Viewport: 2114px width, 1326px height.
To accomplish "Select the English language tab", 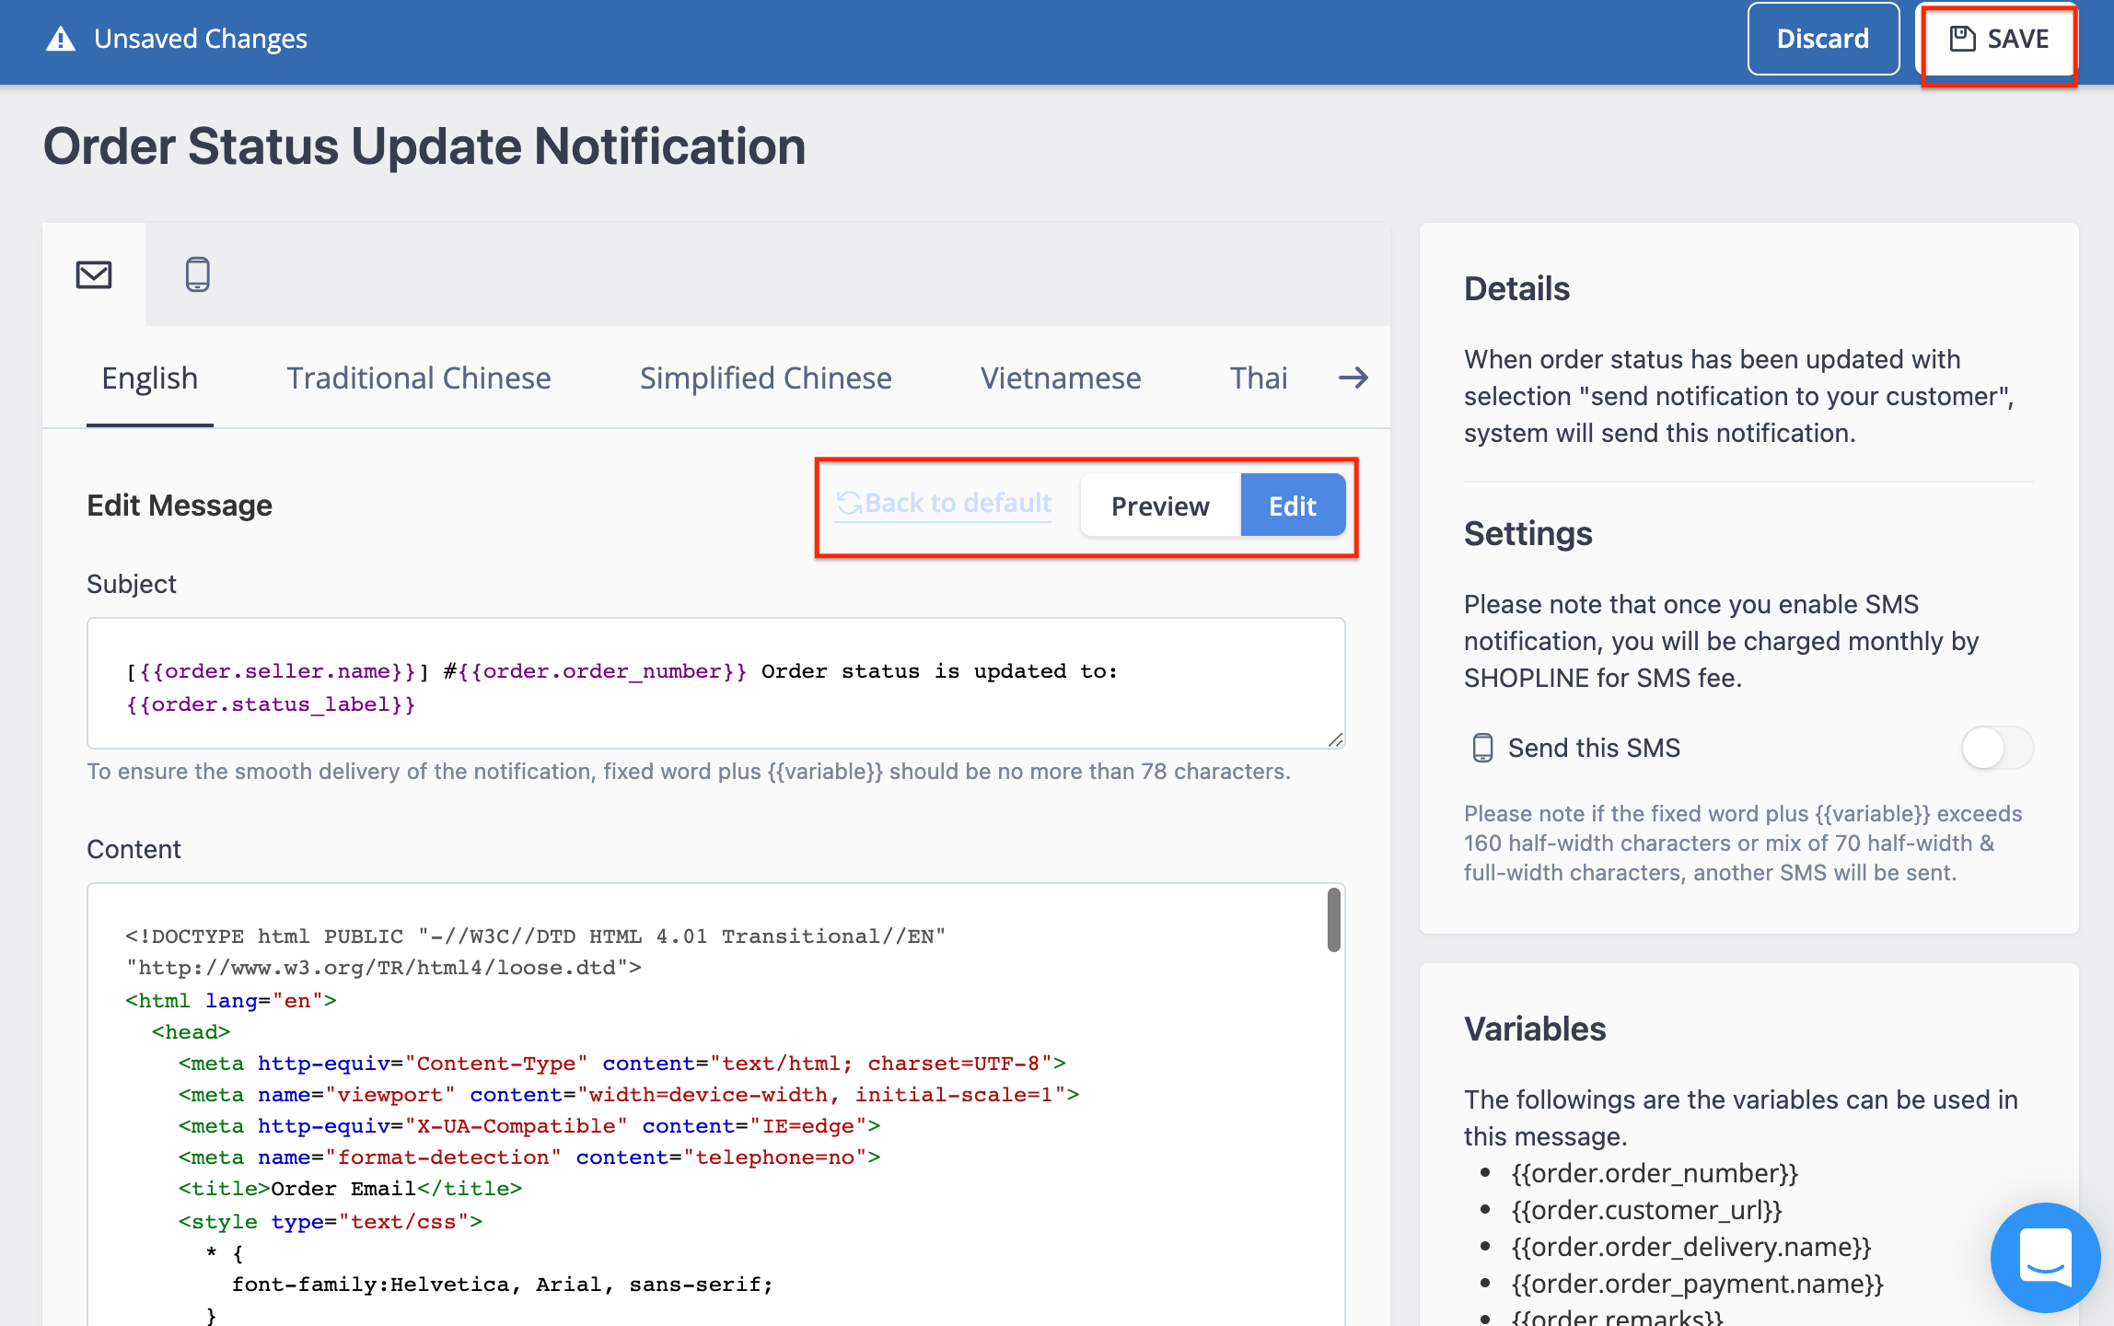I will [x=150, y=378].
